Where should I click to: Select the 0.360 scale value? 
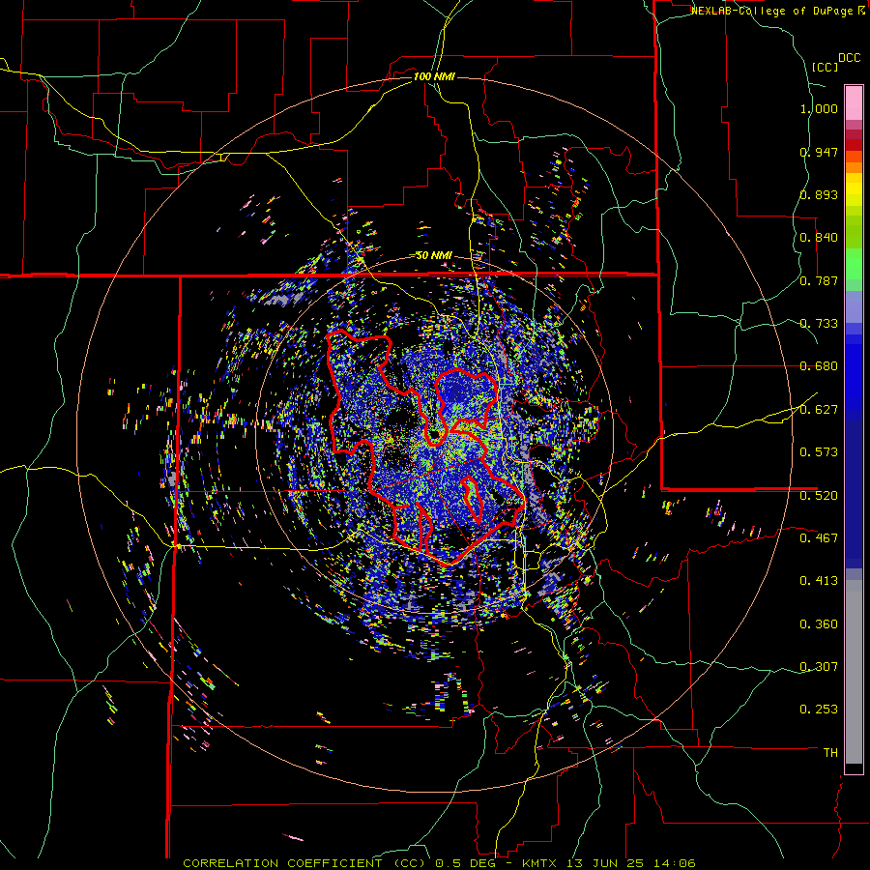point(819,624)
